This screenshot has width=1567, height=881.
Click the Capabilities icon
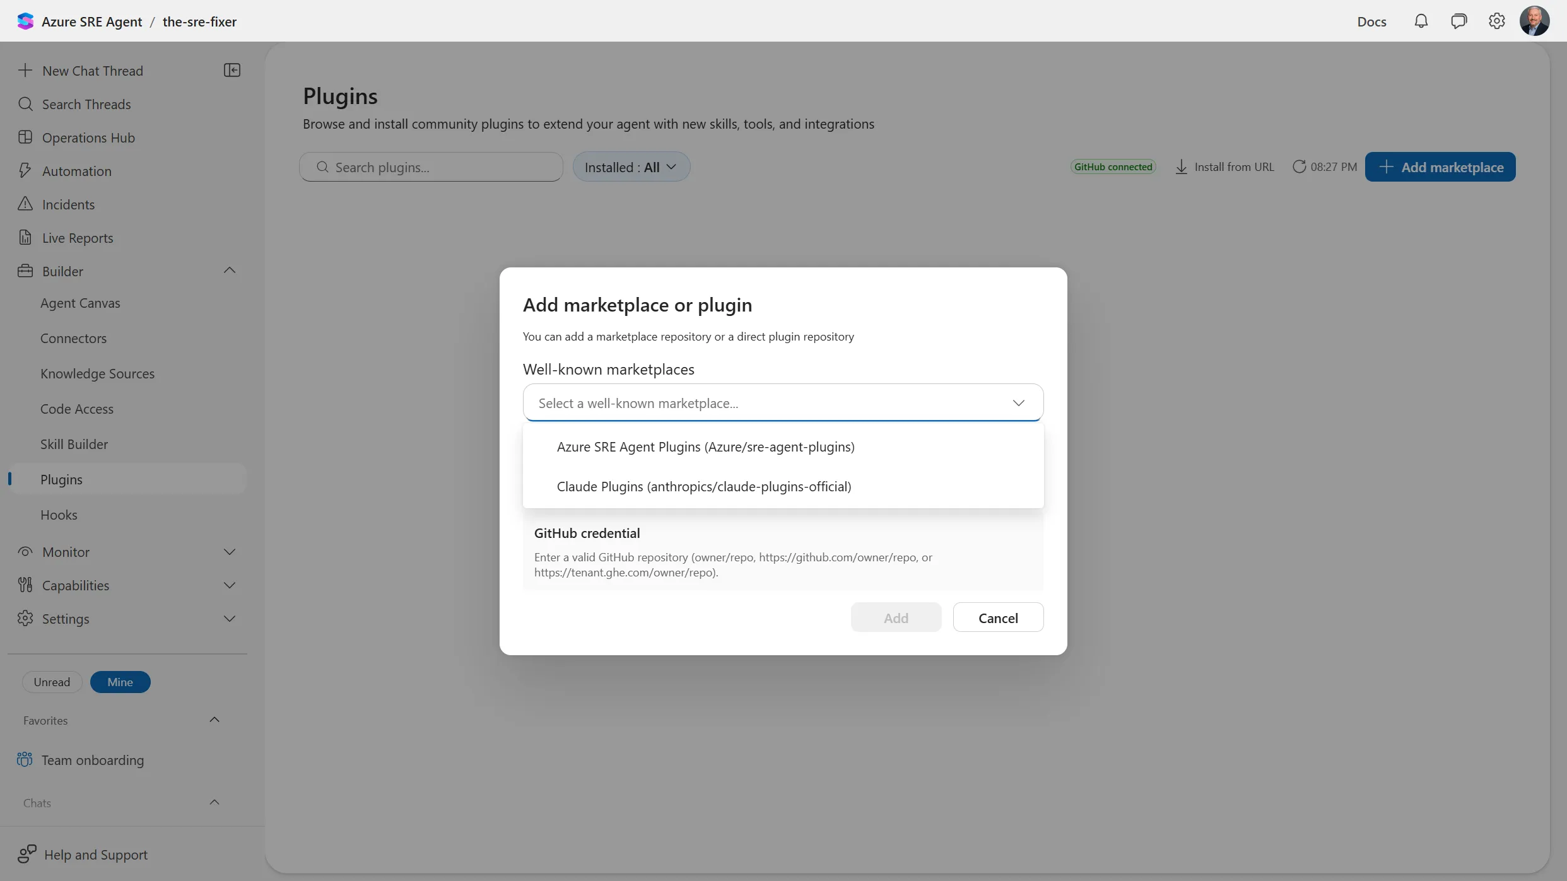point(25,585)
